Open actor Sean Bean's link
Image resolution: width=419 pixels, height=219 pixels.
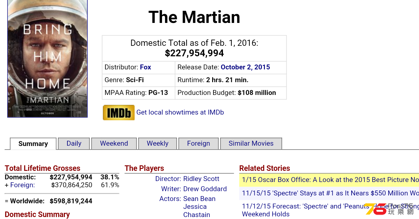pos(199,199)
